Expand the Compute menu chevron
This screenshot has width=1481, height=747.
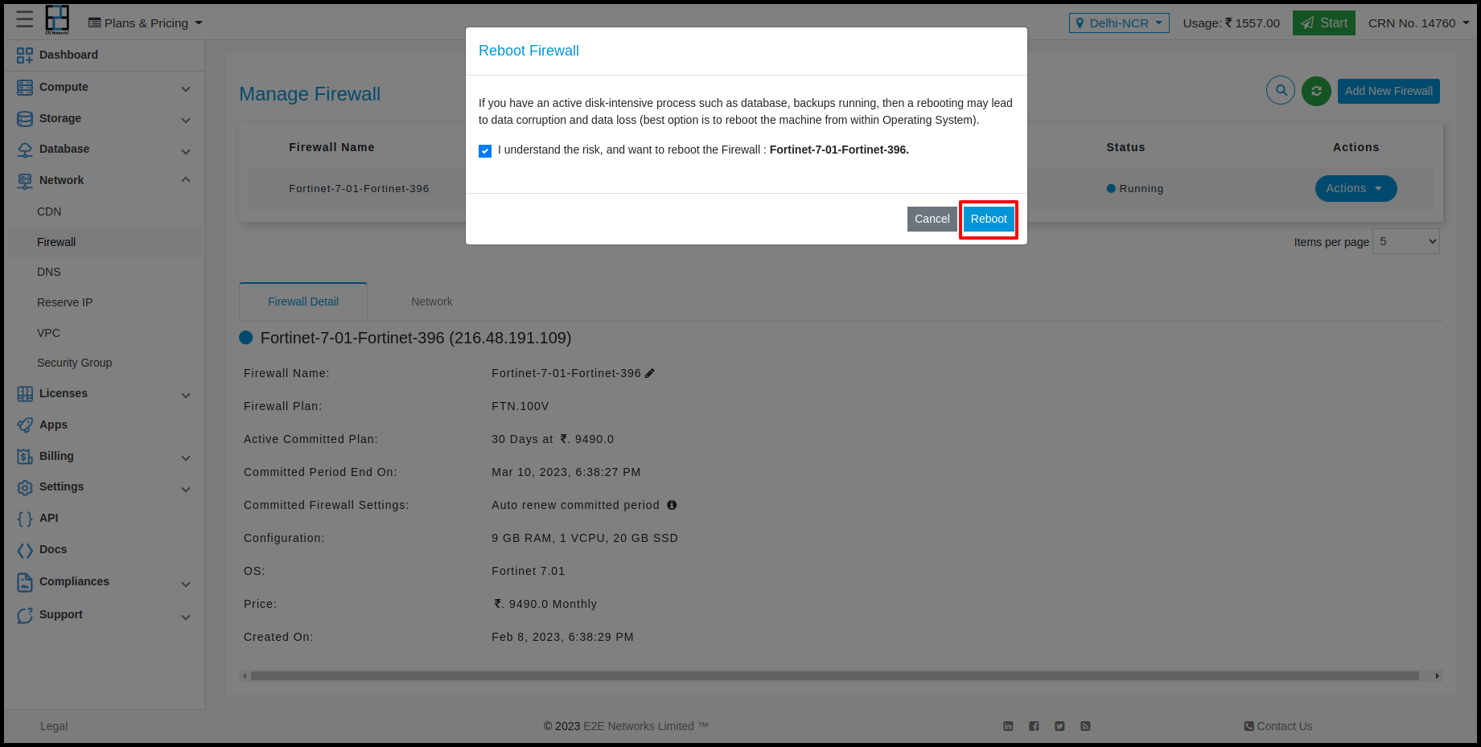(x=186, y=88)
